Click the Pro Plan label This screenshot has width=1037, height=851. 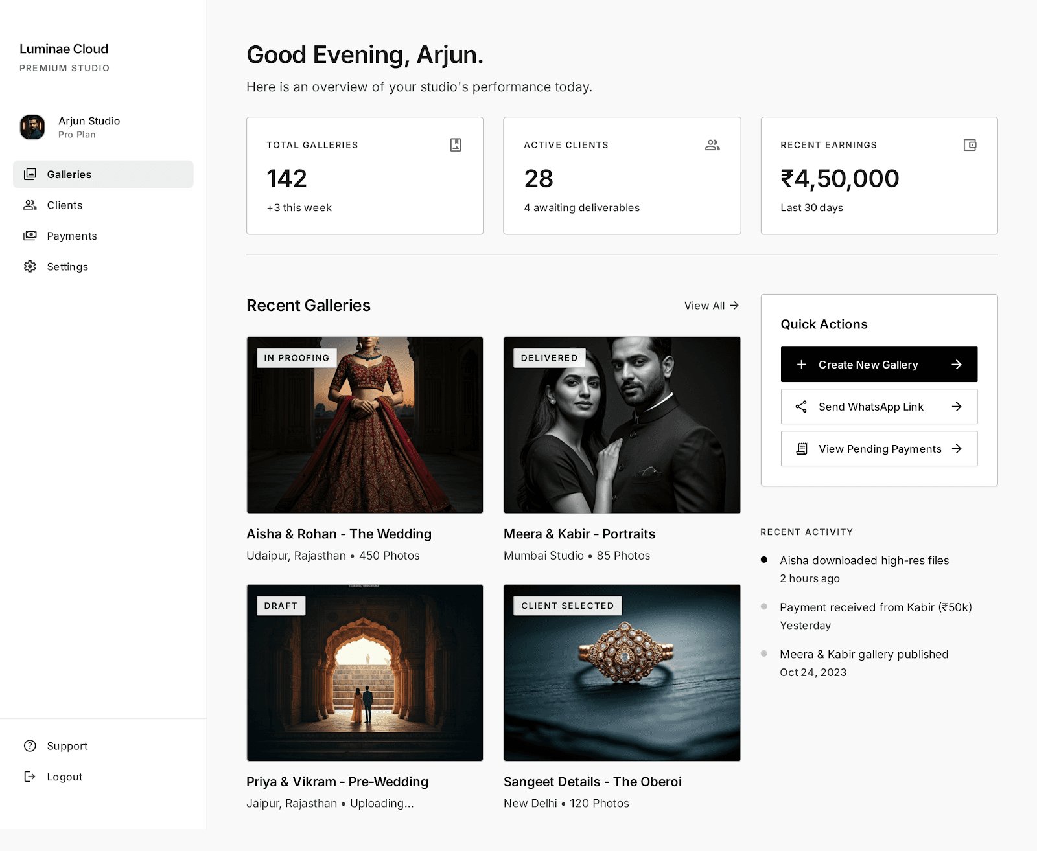coord(77,135)
